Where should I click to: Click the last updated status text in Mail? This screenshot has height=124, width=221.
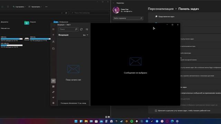click(73, 103)
